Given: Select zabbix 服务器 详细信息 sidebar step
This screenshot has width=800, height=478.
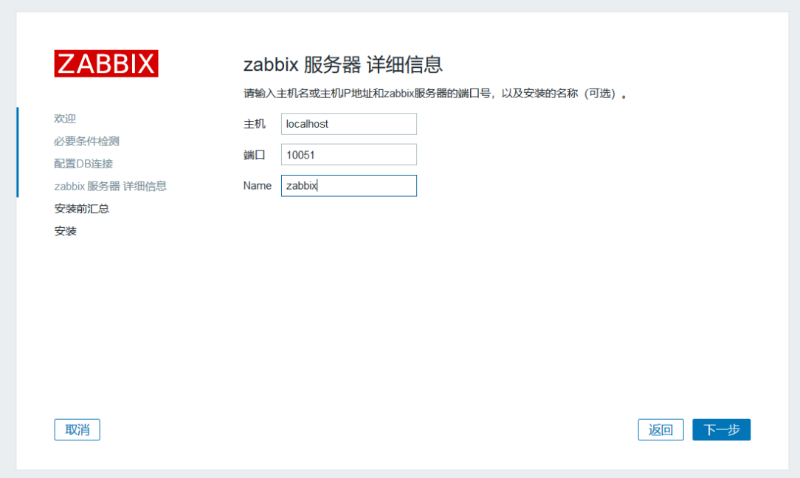Looking at the screenshot, I should coord(110,186).
